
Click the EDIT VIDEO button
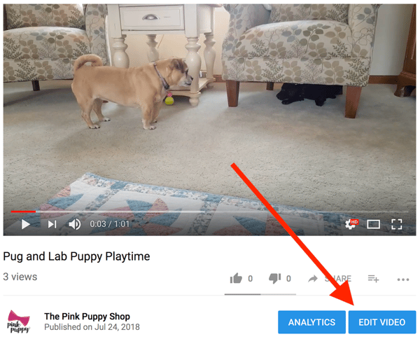coord(382,322)
